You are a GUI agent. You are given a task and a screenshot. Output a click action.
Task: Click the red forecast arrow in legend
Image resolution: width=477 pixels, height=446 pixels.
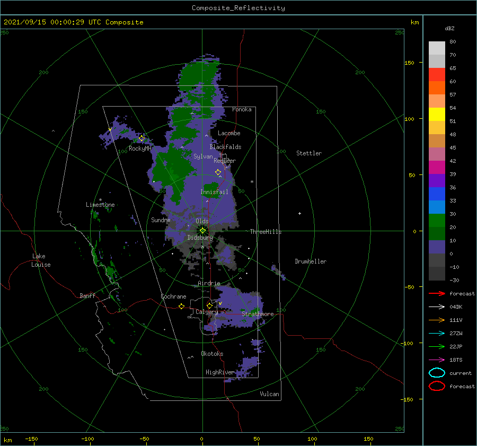[x=437, y=293]
